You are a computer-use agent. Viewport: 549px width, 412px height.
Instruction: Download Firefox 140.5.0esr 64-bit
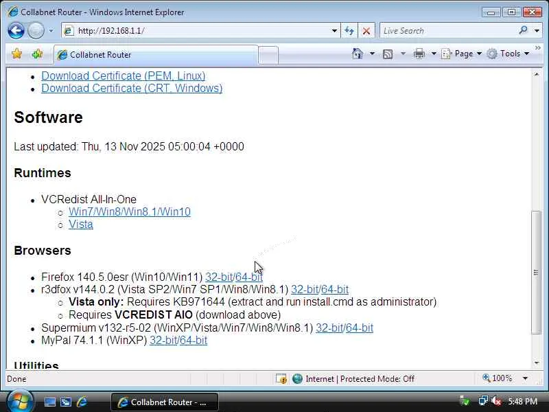249,277
